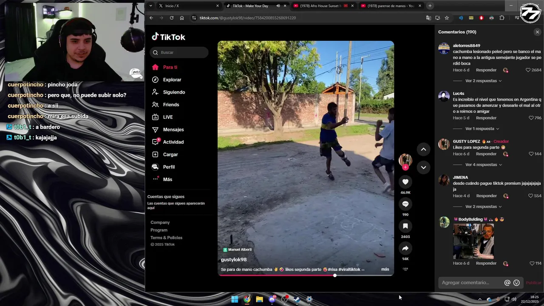Open a new browser tab
Image resolution: width=544 pixels, height=306 pixels.
click(x=430, y=6)
